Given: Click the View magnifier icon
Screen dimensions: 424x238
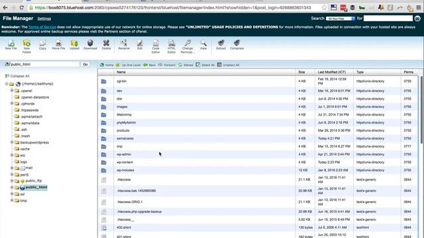Looking at the screenshot, I should 203,45.
